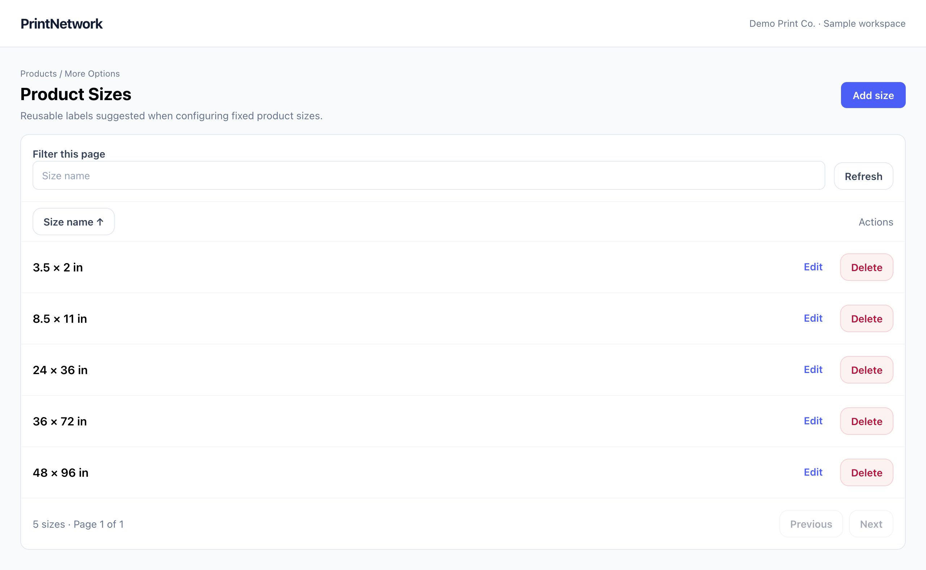This screenshot has width=926, height=570.
Task: Open the PrintNetwork logo home link
Action: (61, 23)
